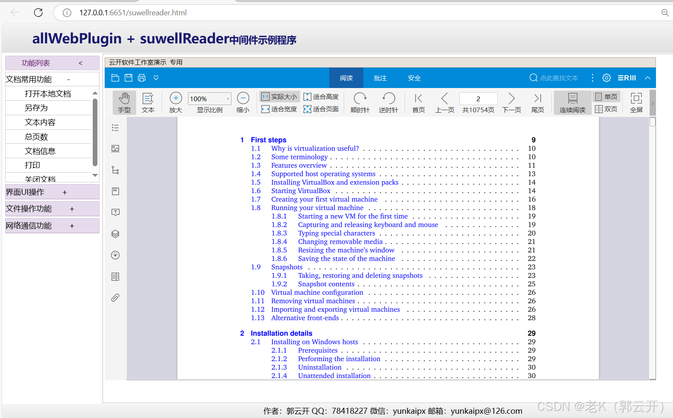This screenshot has width=673, height=418.
Task: Rotate page clockwise with 顺时针
Action: click(x=360, y=102)
